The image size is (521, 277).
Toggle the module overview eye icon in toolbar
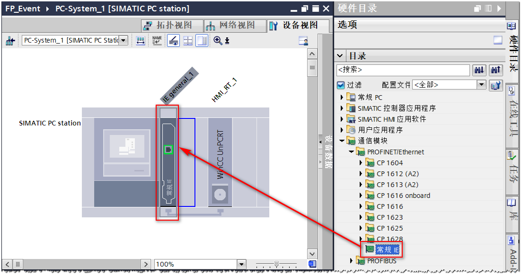[173, 41]
